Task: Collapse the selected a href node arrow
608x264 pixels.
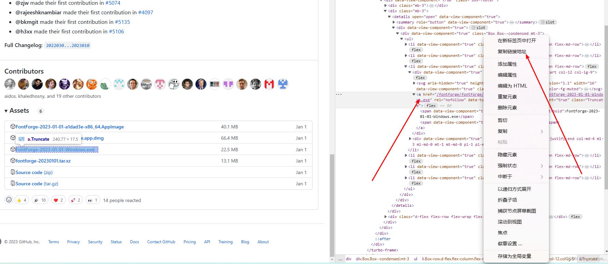Action: [x=414, y=94]
